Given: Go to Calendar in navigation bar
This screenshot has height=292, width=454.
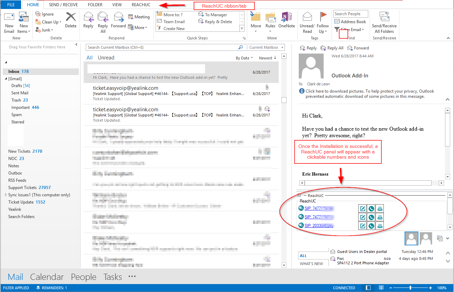Looking at the screenshot, I should [x=47, y=277].
